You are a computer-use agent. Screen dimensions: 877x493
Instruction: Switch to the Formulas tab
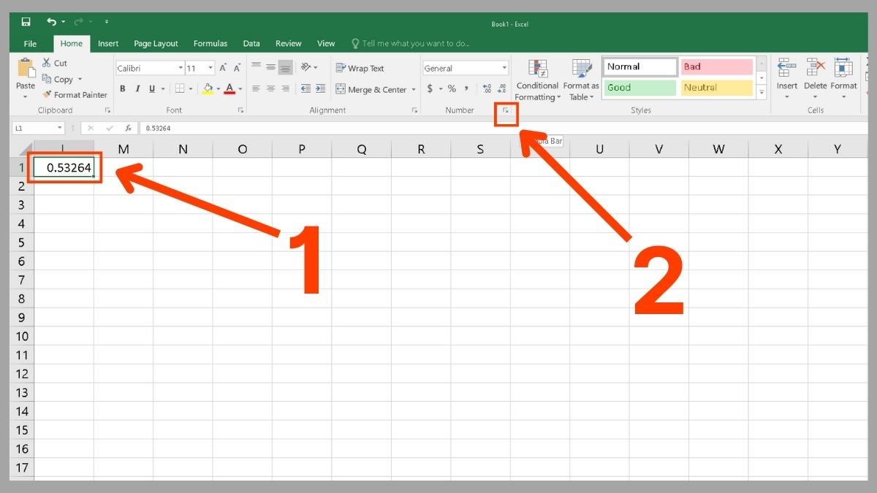[x=210, y=44]
